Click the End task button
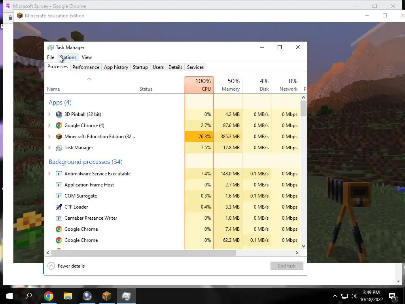Viewport: 405px width, 304px height. 287,266
